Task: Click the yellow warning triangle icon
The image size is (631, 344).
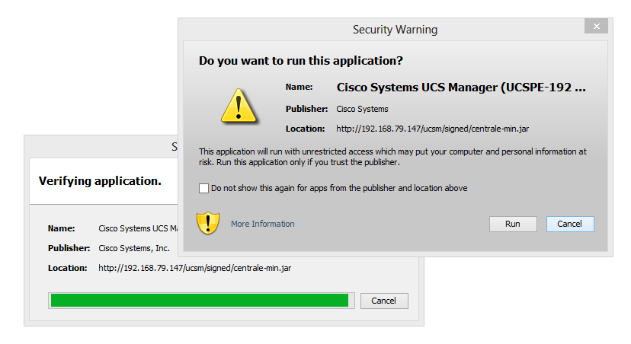Action: (x=239, y=106)
